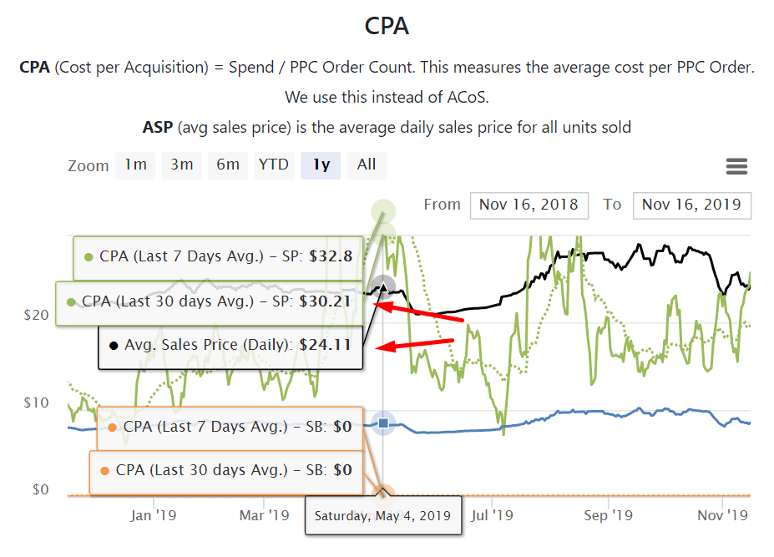Set zoom range to 1m
Screen dimensions: 774x557
[135, 165]
